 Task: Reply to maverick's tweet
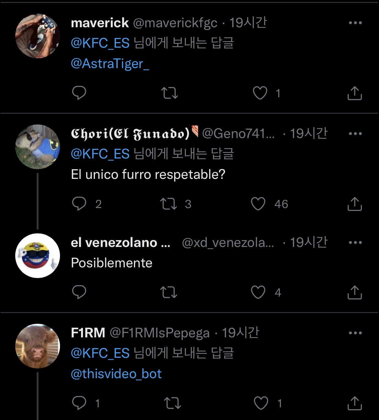(x=79, y=93)
